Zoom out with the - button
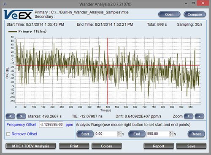 (199, 116)
